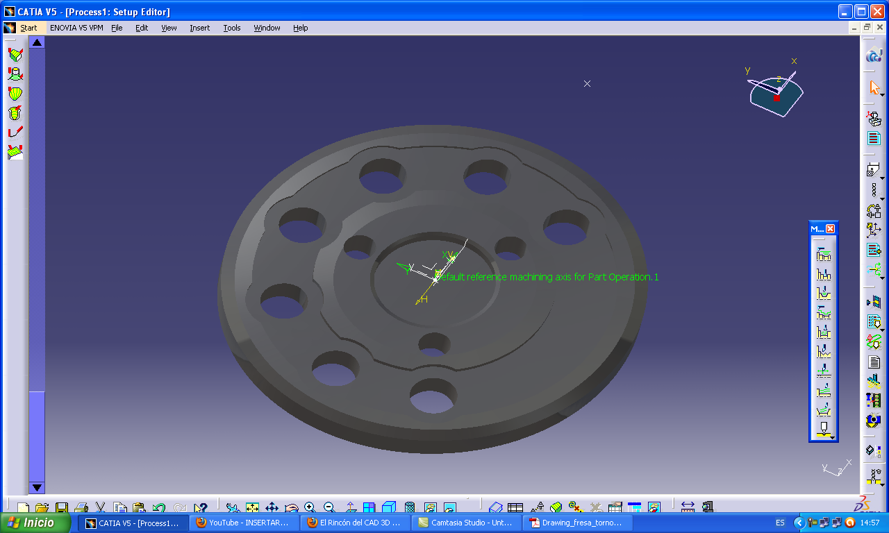Click the Save diskette icon
Image resolution: width=889 pixels, height=533 pixels.
pos(61,508)
